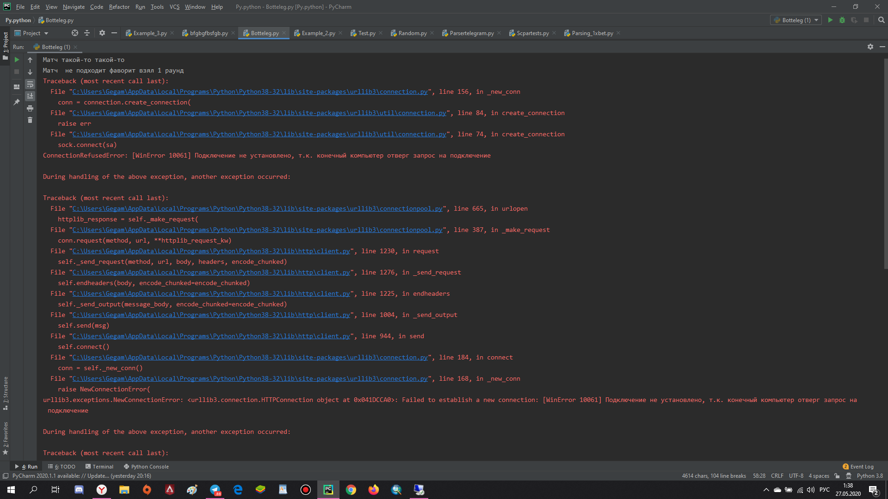
Task: Click the Stop icon in the main toolbar
Action: pos(866,20)
